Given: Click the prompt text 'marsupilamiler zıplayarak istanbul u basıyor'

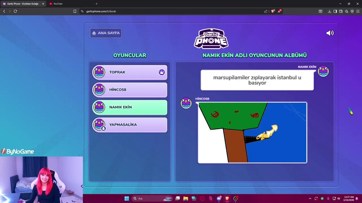Looking at the screenshot, I should (257, 80).
